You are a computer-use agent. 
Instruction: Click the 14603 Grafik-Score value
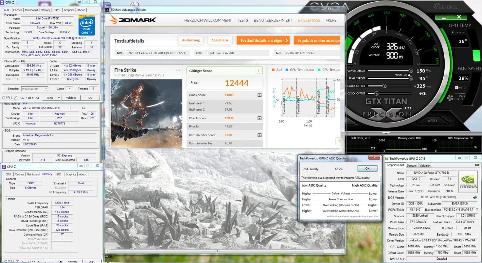pyautogui.click(x=229, y=95)
